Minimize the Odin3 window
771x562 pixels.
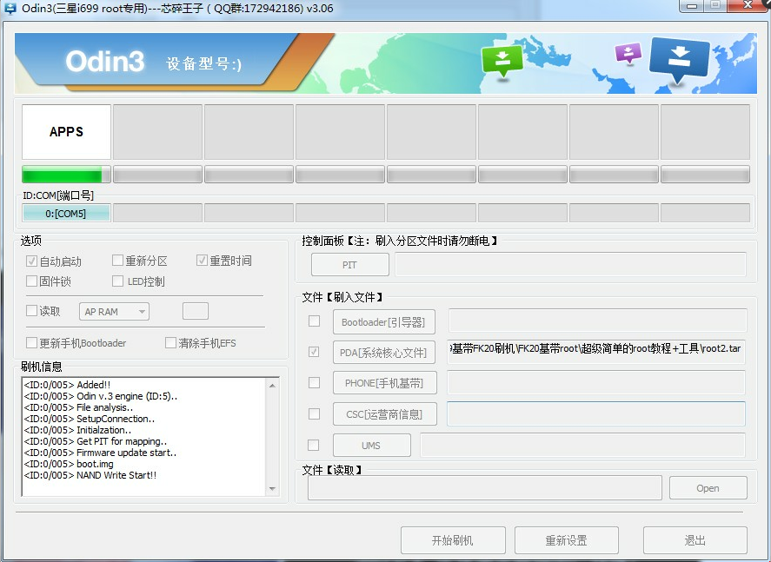tap(692, 6)
